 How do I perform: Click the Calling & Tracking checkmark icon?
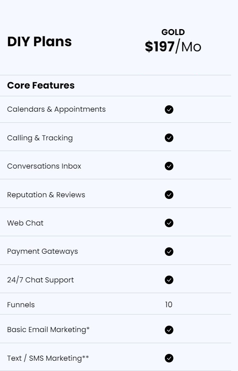[x=169, y=138]
